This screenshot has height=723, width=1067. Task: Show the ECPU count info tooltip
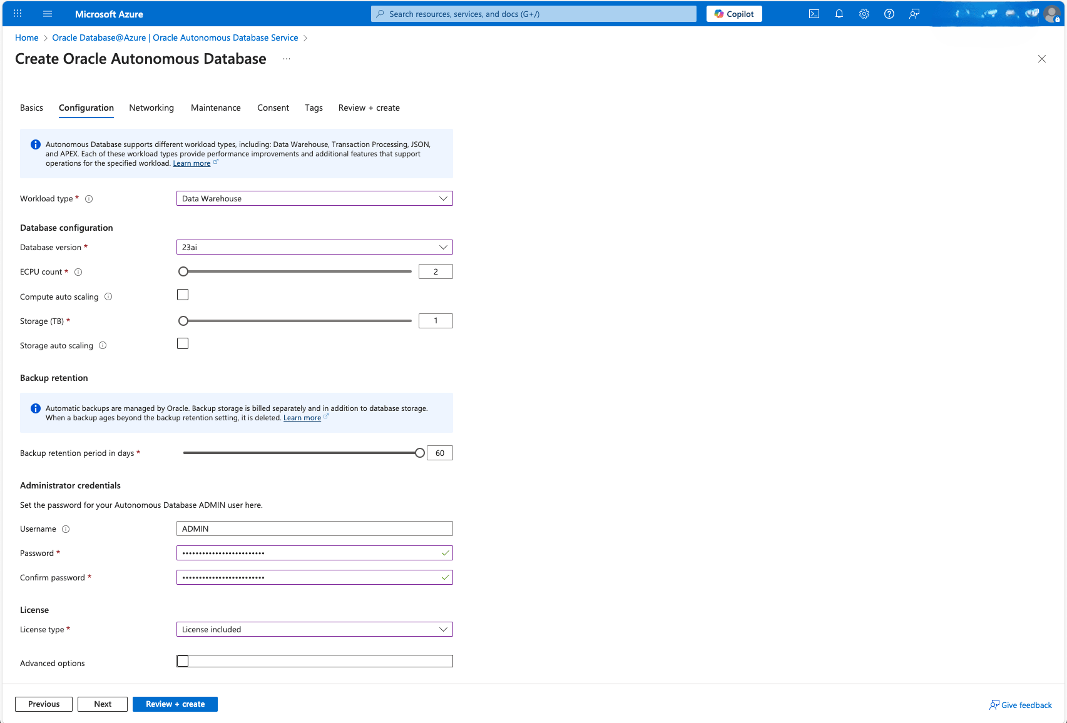[x=78, y=271]
